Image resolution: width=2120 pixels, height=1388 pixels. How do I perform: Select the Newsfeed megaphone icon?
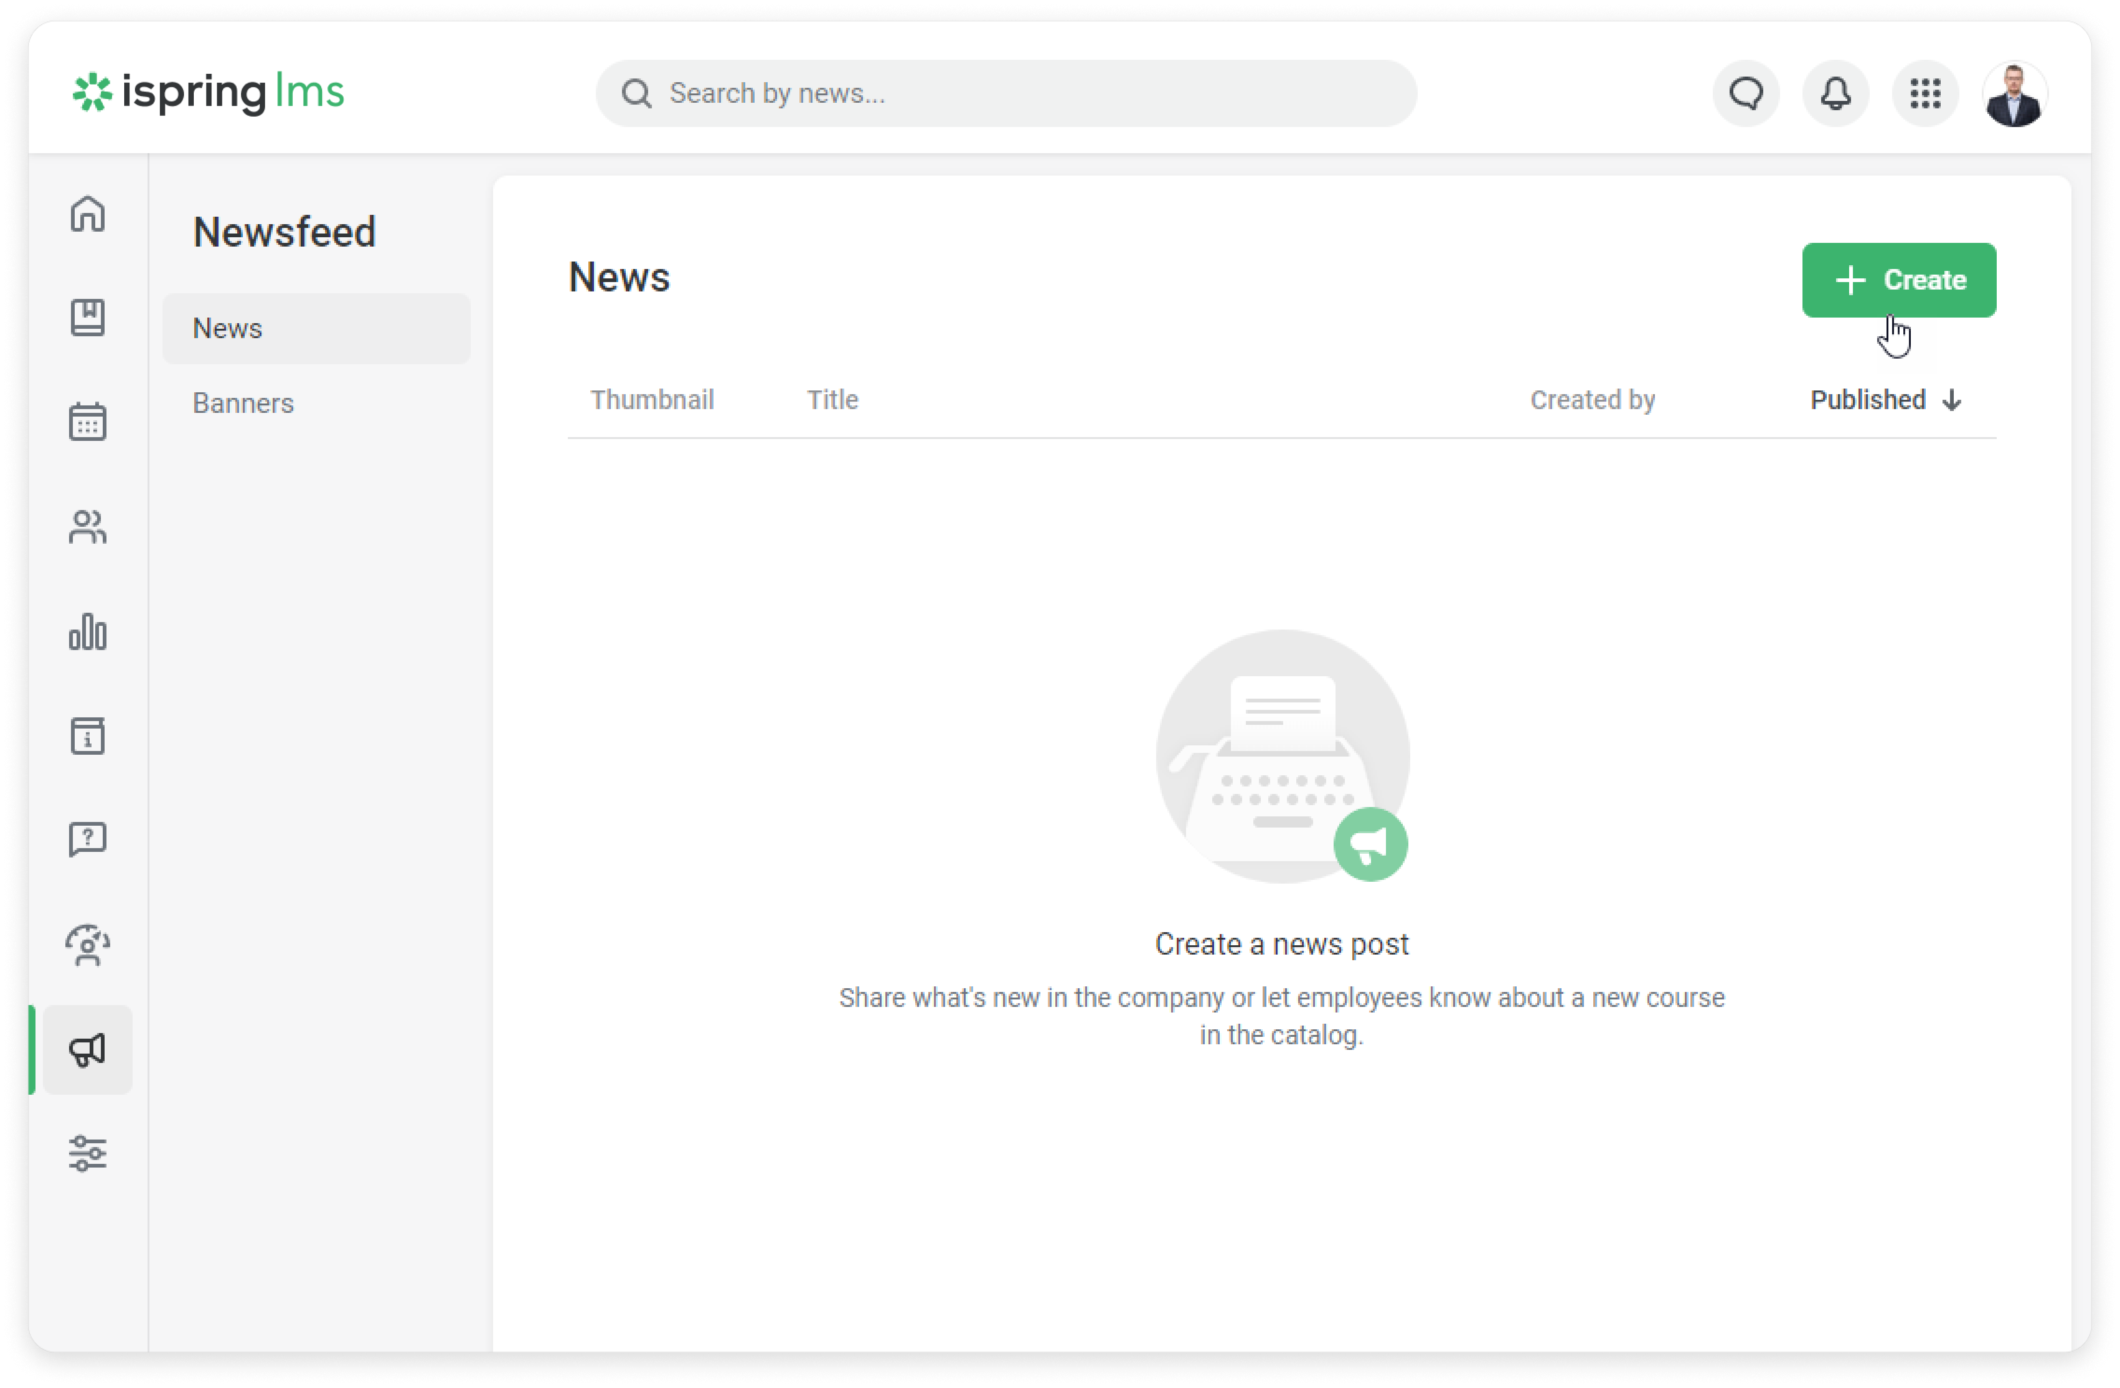[x=87, y=1050]
